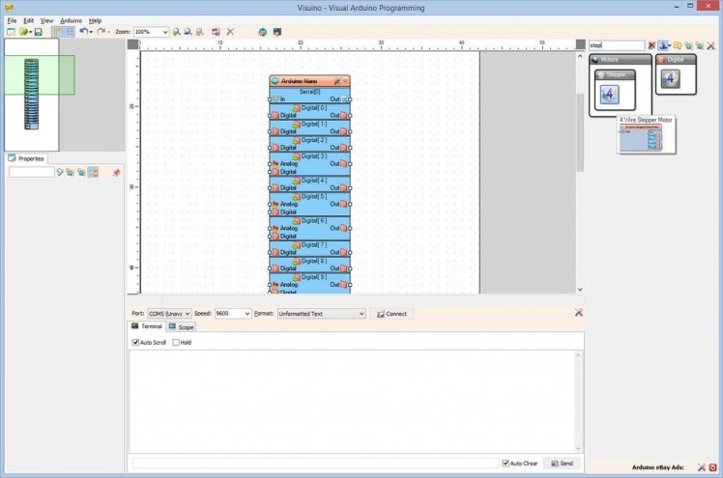
Task: Select the 4 Wire Stepper Motor component under Motors
Action: point(611,94)
